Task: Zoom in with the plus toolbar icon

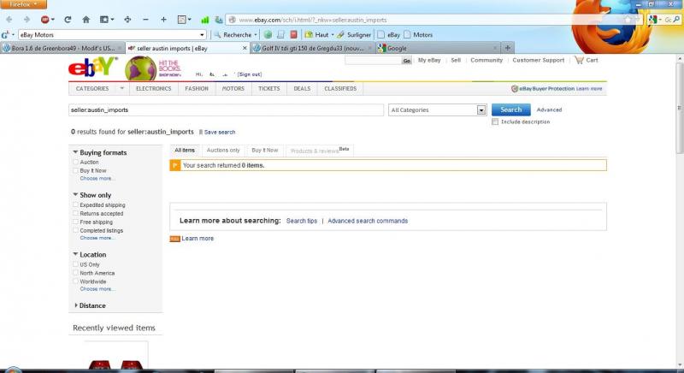Action: [163, 20]
